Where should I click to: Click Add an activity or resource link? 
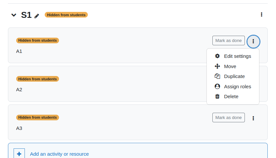(x=59, y=154)
